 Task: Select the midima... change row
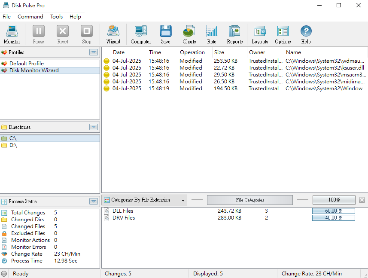click(235, 82)
